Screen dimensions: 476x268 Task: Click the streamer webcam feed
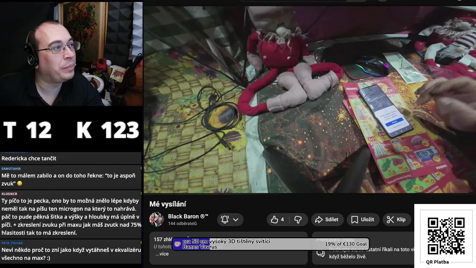[x=71, y=54]
